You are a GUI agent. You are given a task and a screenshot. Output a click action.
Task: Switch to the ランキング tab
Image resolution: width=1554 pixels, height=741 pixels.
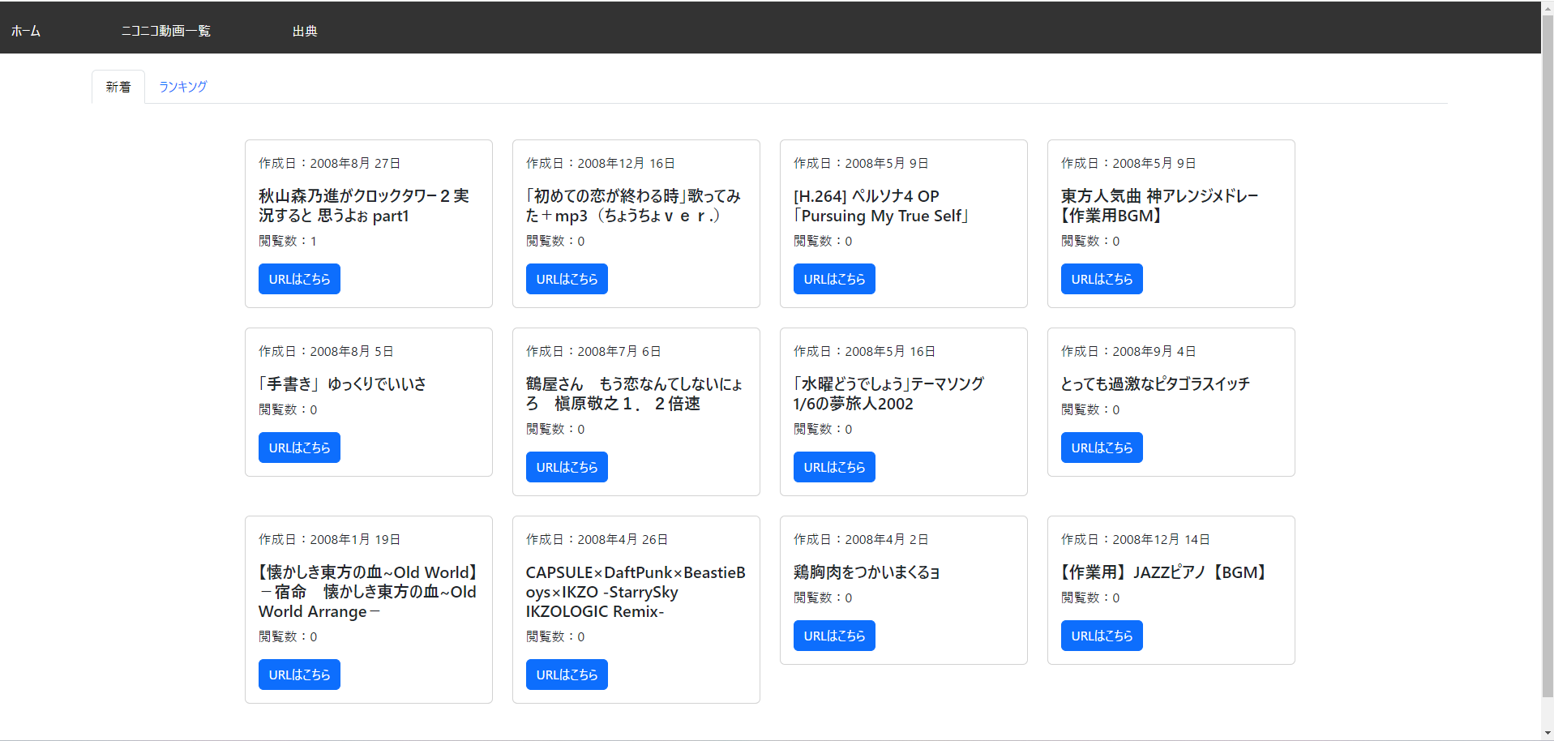tap(182, 86)
